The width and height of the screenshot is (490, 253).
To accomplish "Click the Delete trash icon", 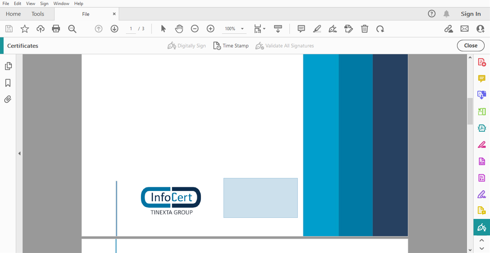I will tap(364, 29).
